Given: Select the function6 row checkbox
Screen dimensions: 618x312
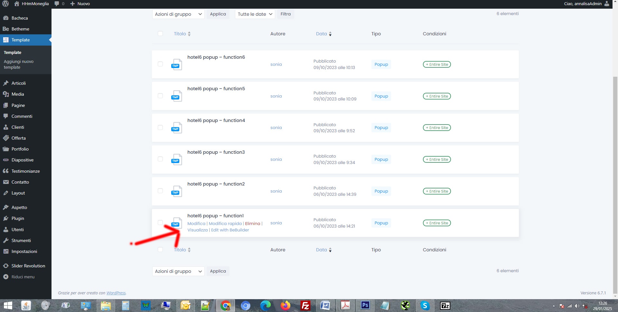Looking at the screenshot, I should [160, 64].
